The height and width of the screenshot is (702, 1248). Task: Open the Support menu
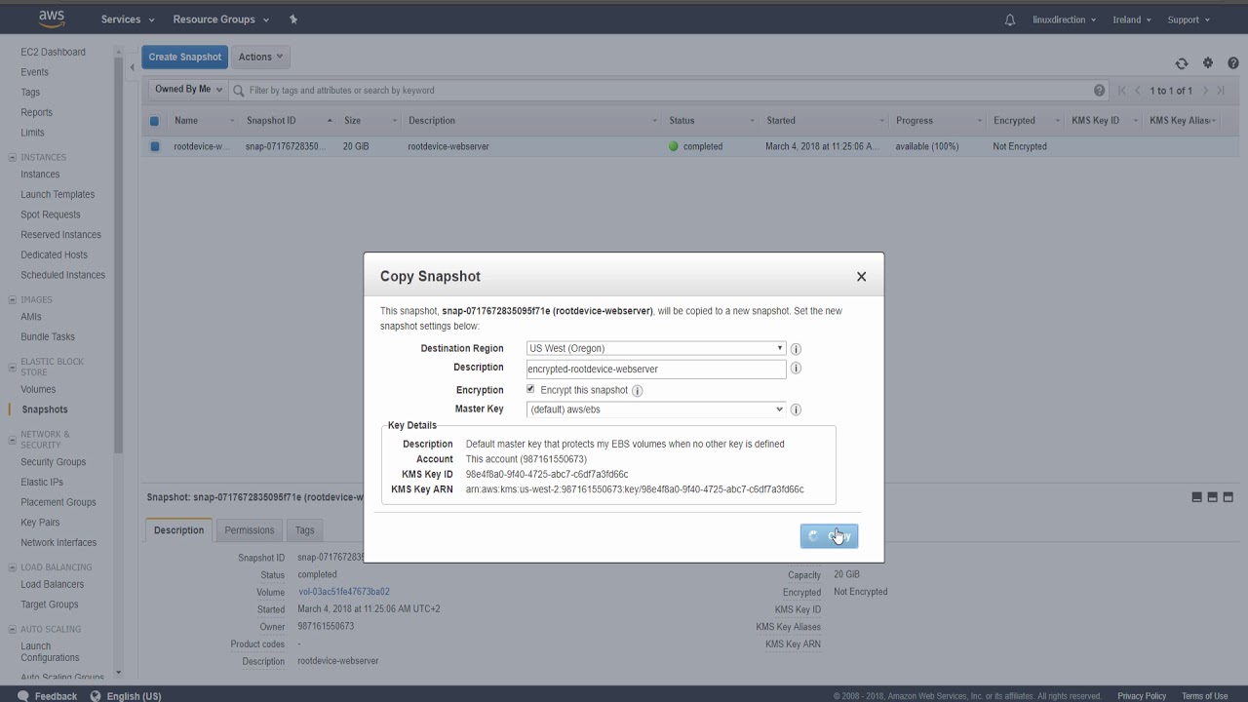(1189, 19)
